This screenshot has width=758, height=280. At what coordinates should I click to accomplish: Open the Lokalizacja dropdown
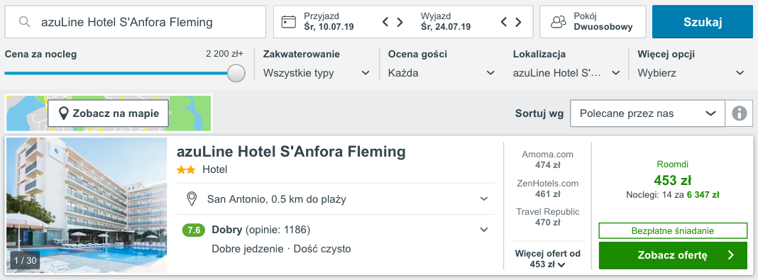click(566, 74)
